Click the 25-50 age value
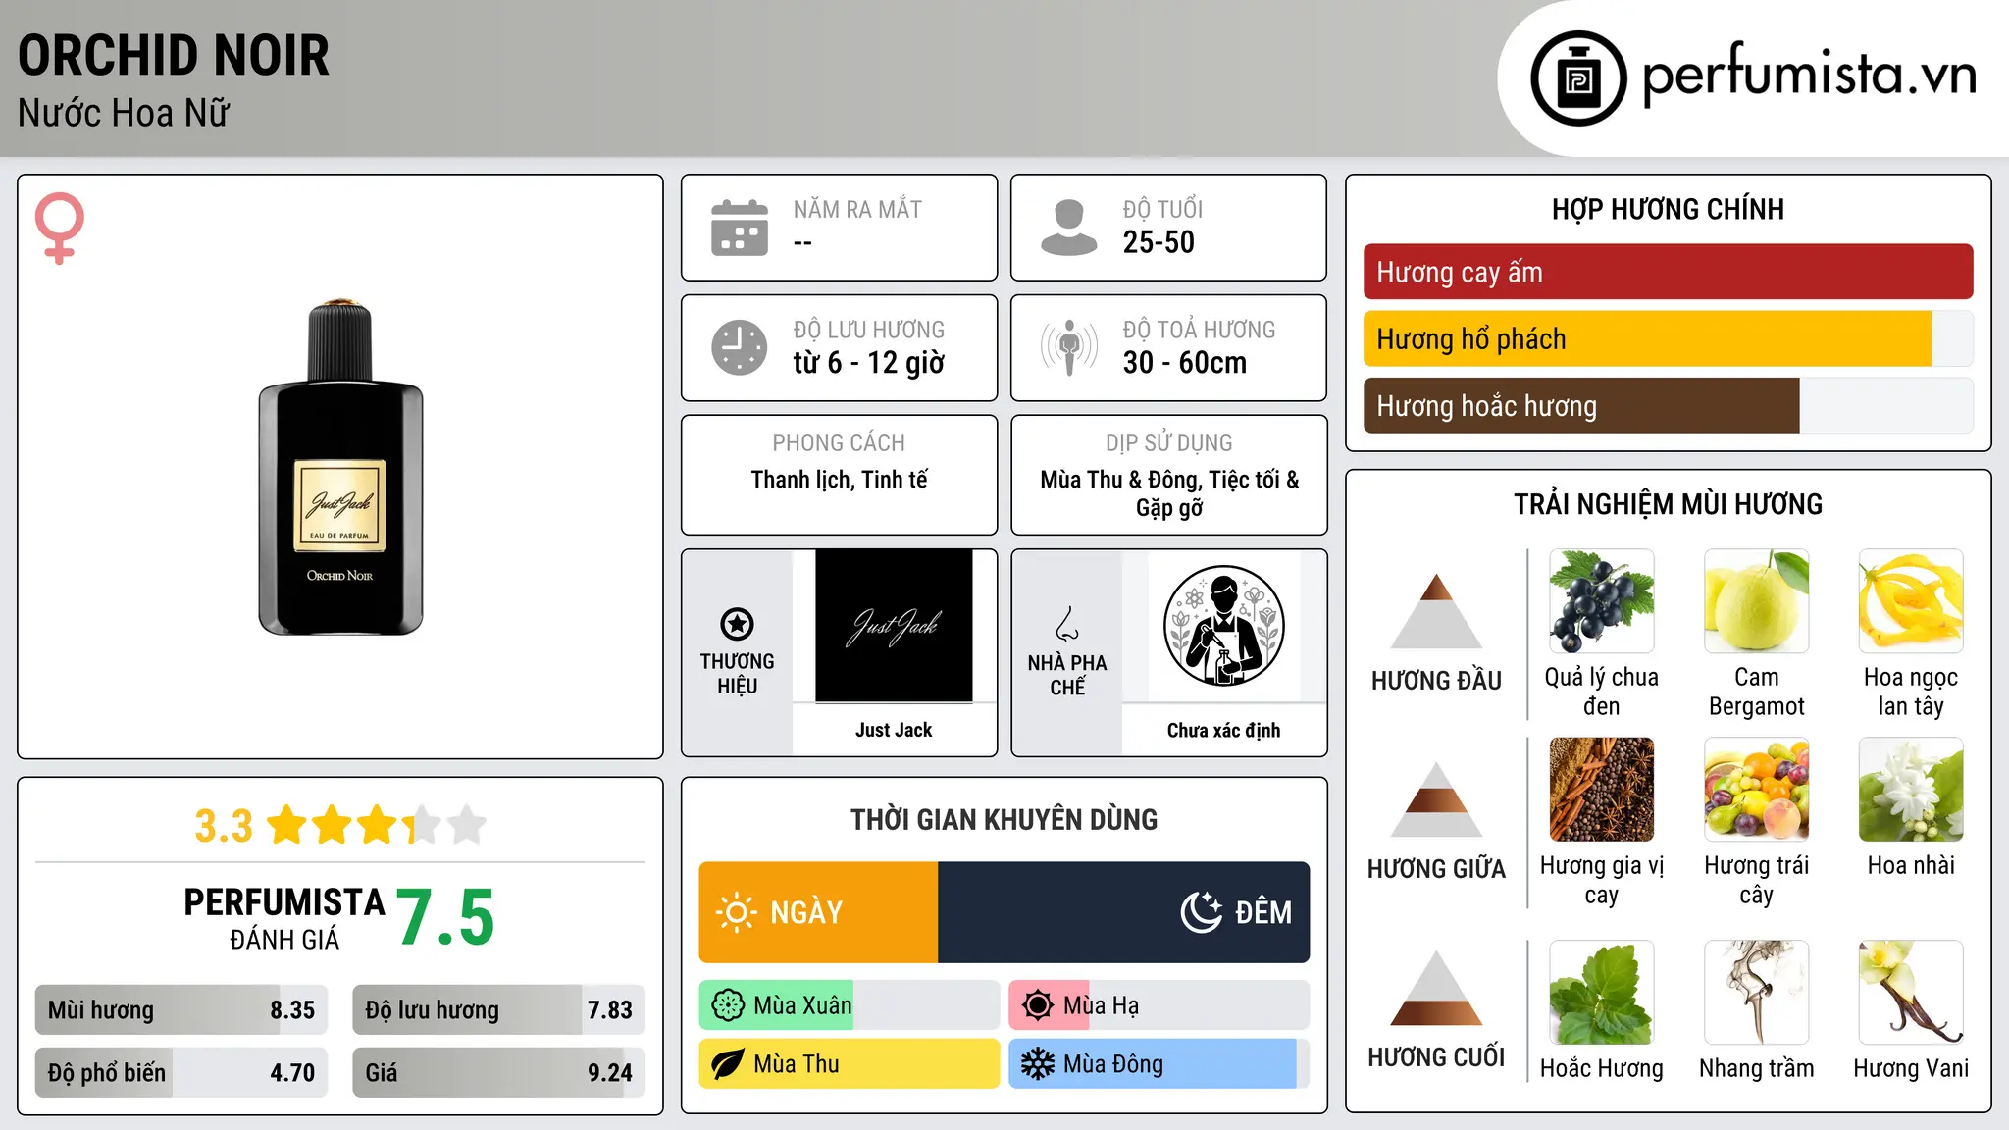 click(x=1159, y=242)
